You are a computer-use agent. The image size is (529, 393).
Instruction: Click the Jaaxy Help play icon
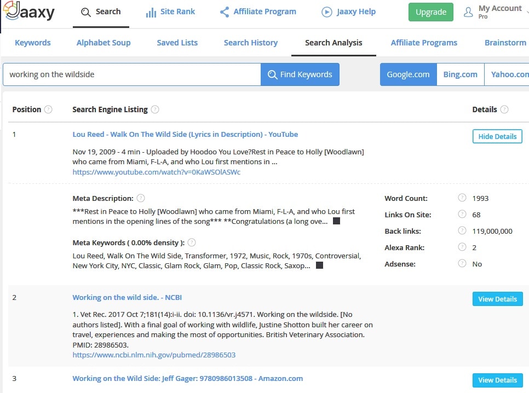pos(326,12)
